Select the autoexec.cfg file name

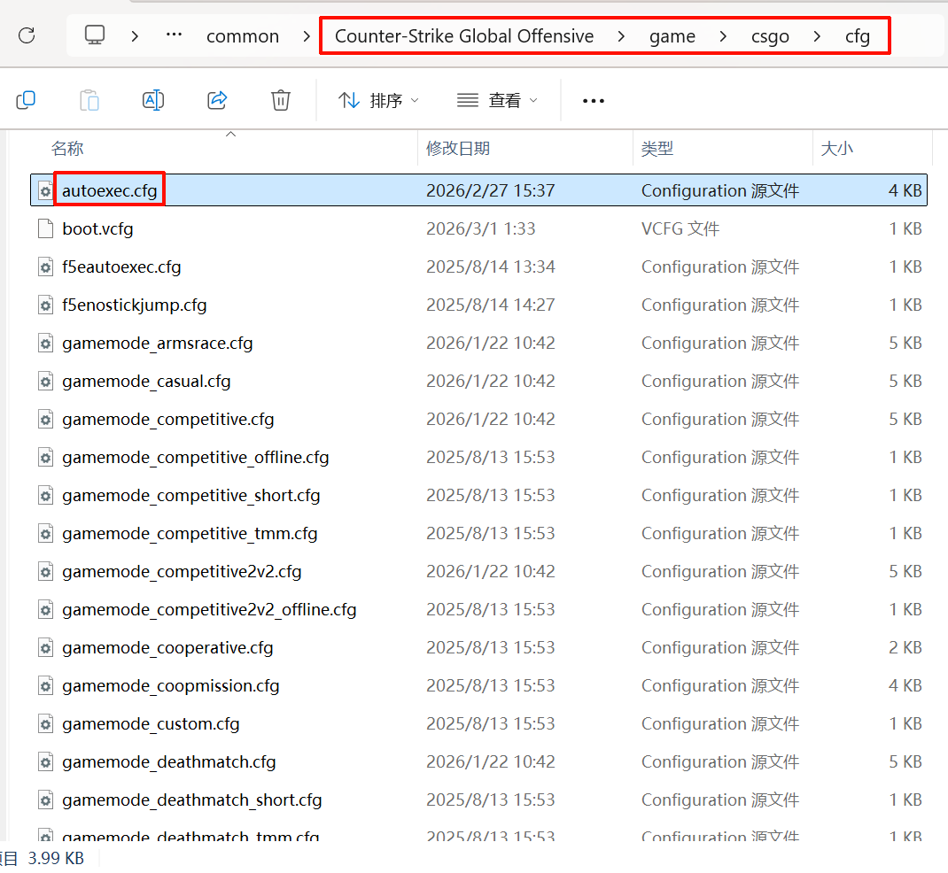point(110,191)
